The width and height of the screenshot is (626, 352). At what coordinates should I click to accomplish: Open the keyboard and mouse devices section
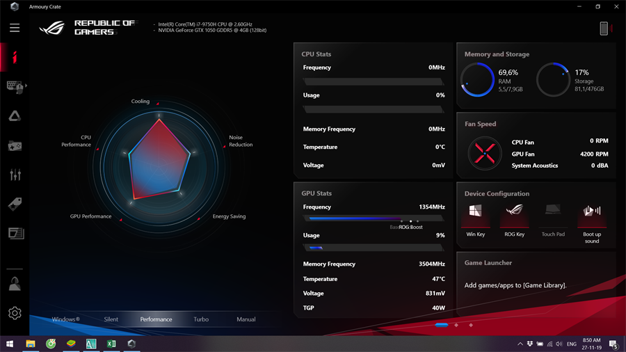coord(14,86)
